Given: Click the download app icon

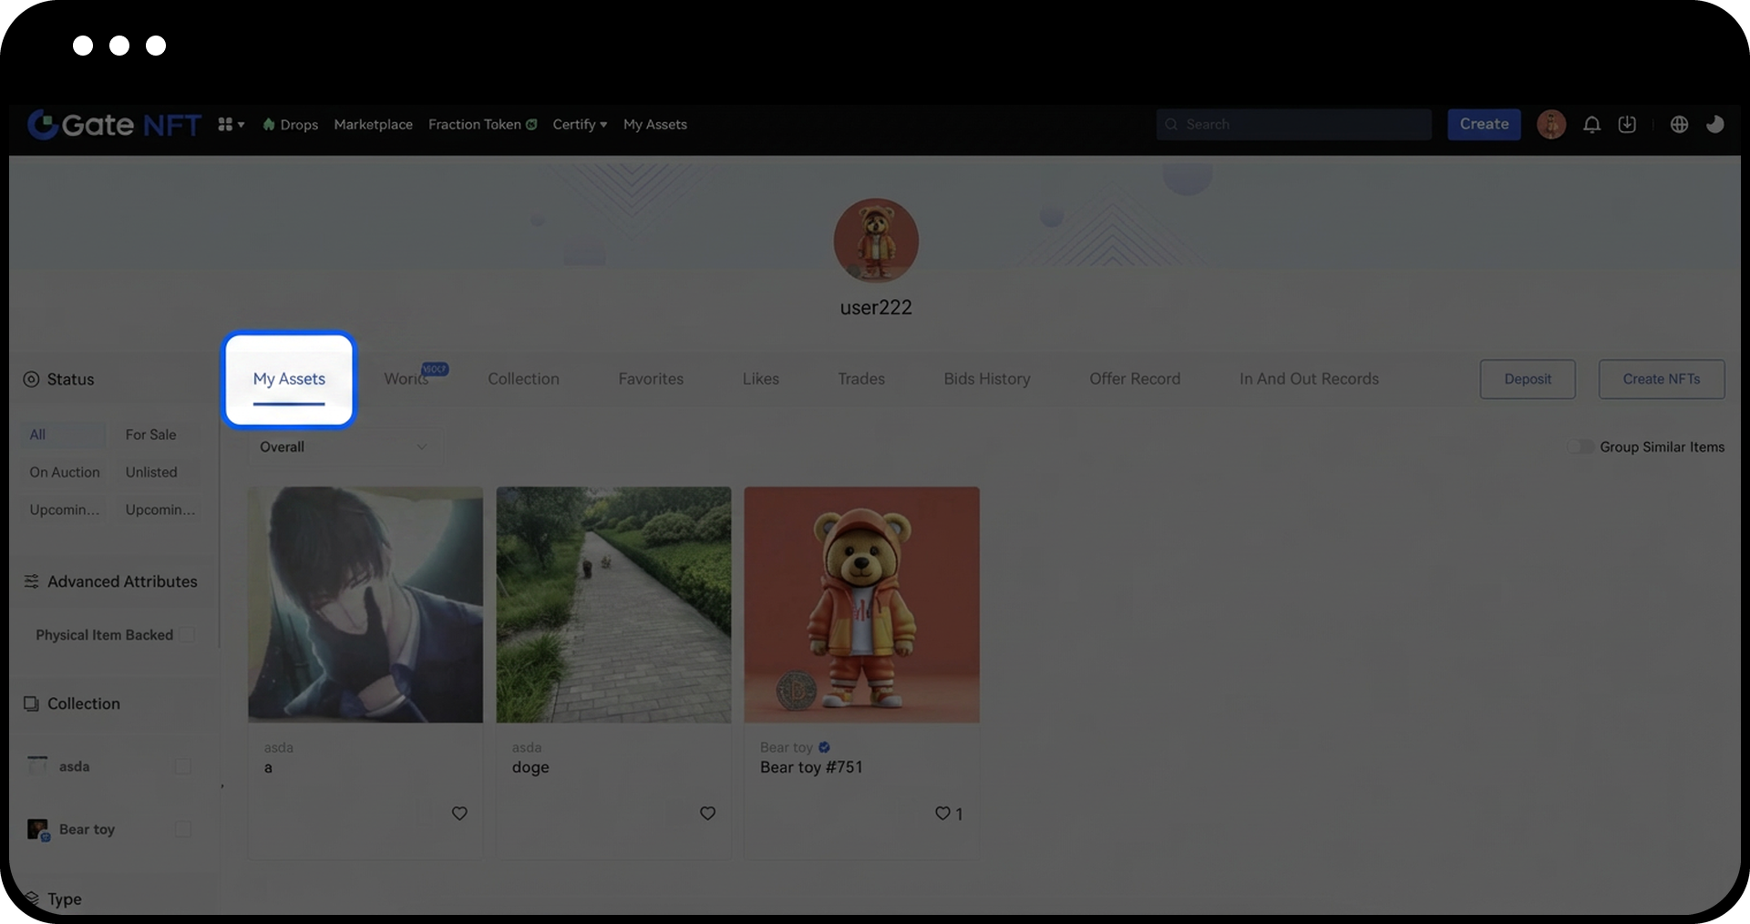Looking at the screenshot, I should coord(1627,125).
